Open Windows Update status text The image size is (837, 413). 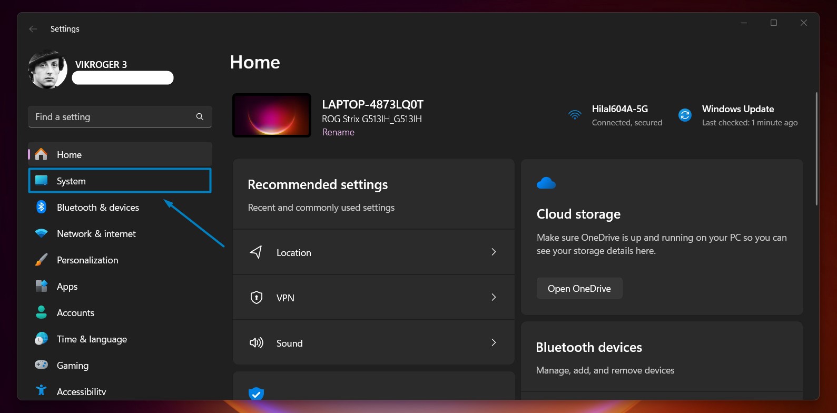pyautogui.click(x=750, y=115)
